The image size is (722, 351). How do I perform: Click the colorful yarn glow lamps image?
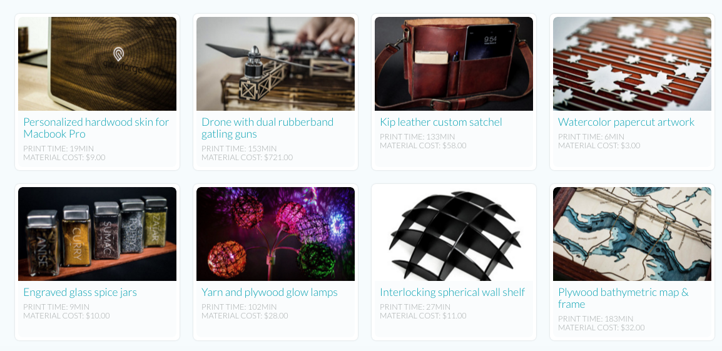click(275, 234)
